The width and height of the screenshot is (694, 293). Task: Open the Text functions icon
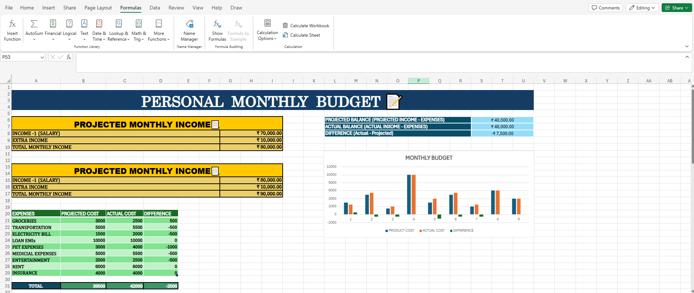84,24
